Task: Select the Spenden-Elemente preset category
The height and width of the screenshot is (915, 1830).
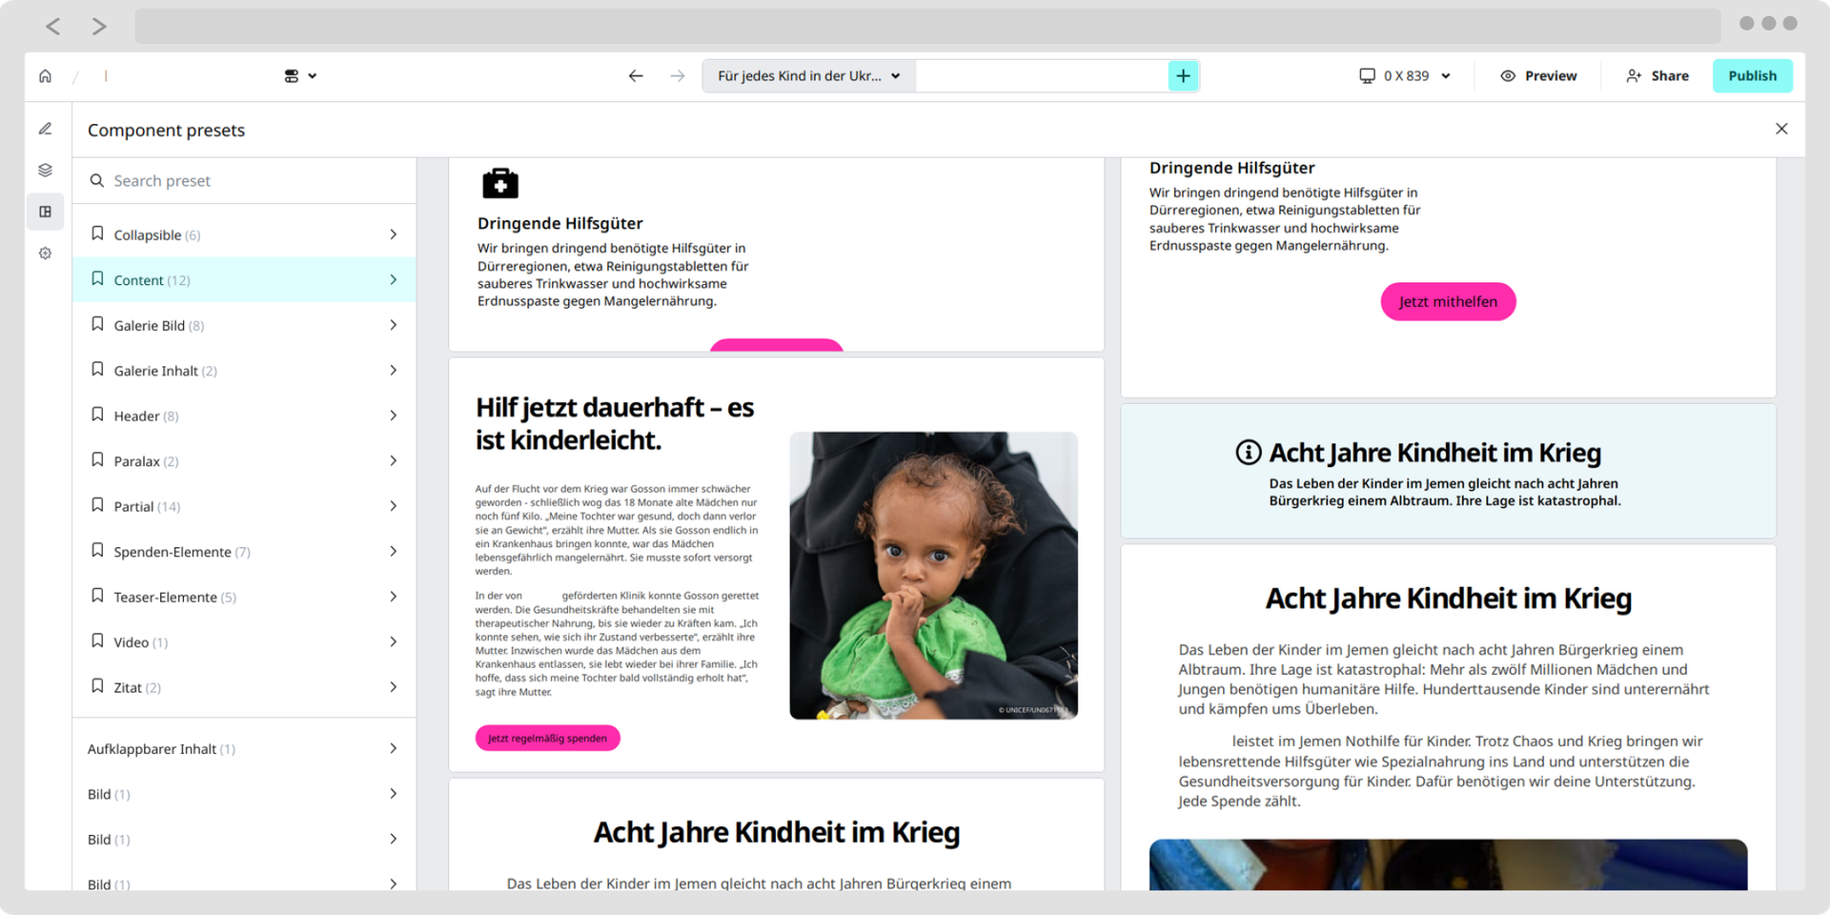Action: click(244, 552)
